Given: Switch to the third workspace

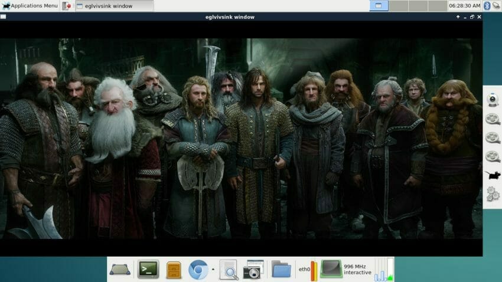Looking at the screenshot, I should [x=418, y=5].
